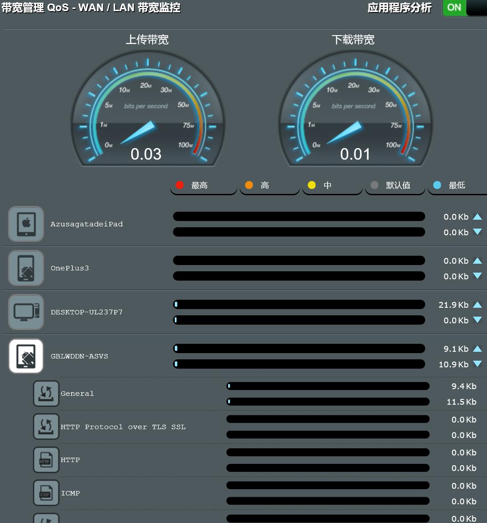Turn off the 应用程序分析 switch
Viewport: 487px width, 523px height.
pyautogui.click(x=454, y=8)
